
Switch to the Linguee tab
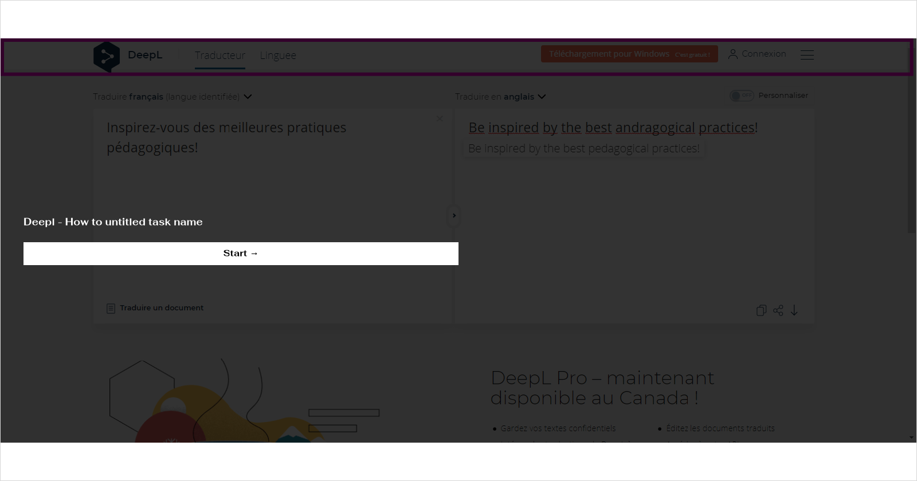click(278, 56)
